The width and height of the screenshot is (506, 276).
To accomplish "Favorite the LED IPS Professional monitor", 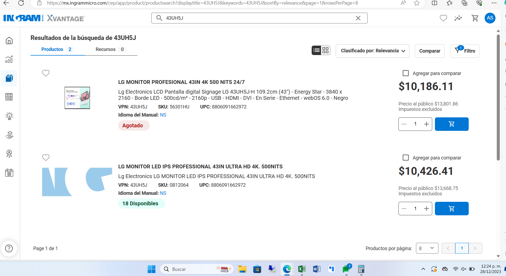I will (46, 158).
